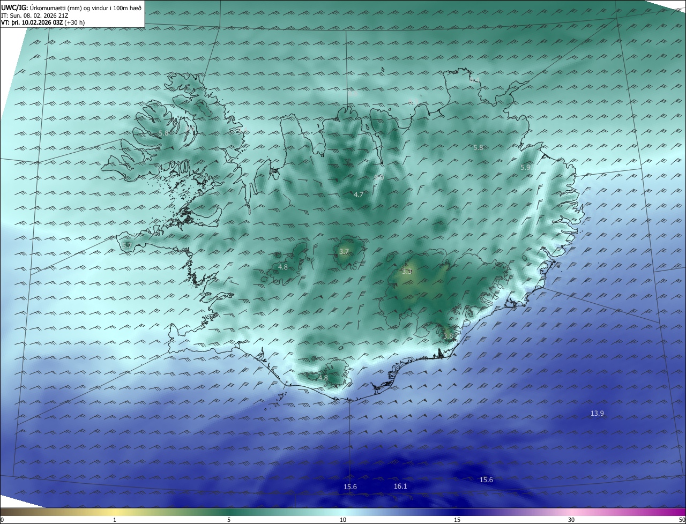The width and height of the screenshot is (686, 524).
Task: Click the UWC/IG map title line
Action: [x=71, y=8]
